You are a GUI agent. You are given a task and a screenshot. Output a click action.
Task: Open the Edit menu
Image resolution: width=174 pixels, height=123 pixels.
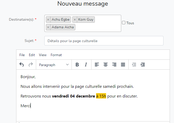32,55
